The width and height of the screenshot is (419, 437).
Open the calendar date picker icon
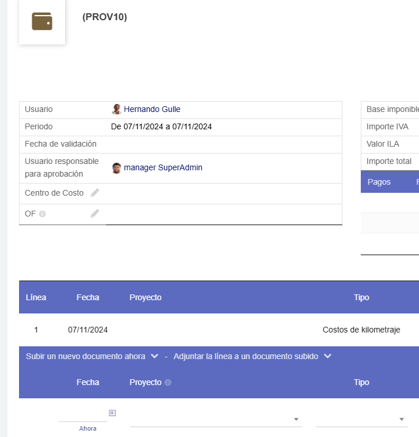tap(112, 412)
